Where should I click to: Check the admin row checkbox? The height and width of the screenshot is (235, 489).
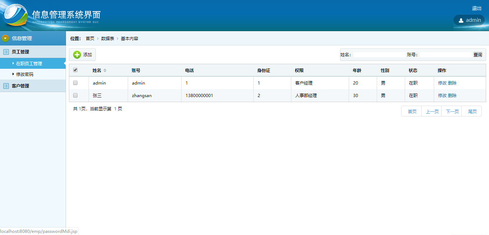tap(75, 83)
